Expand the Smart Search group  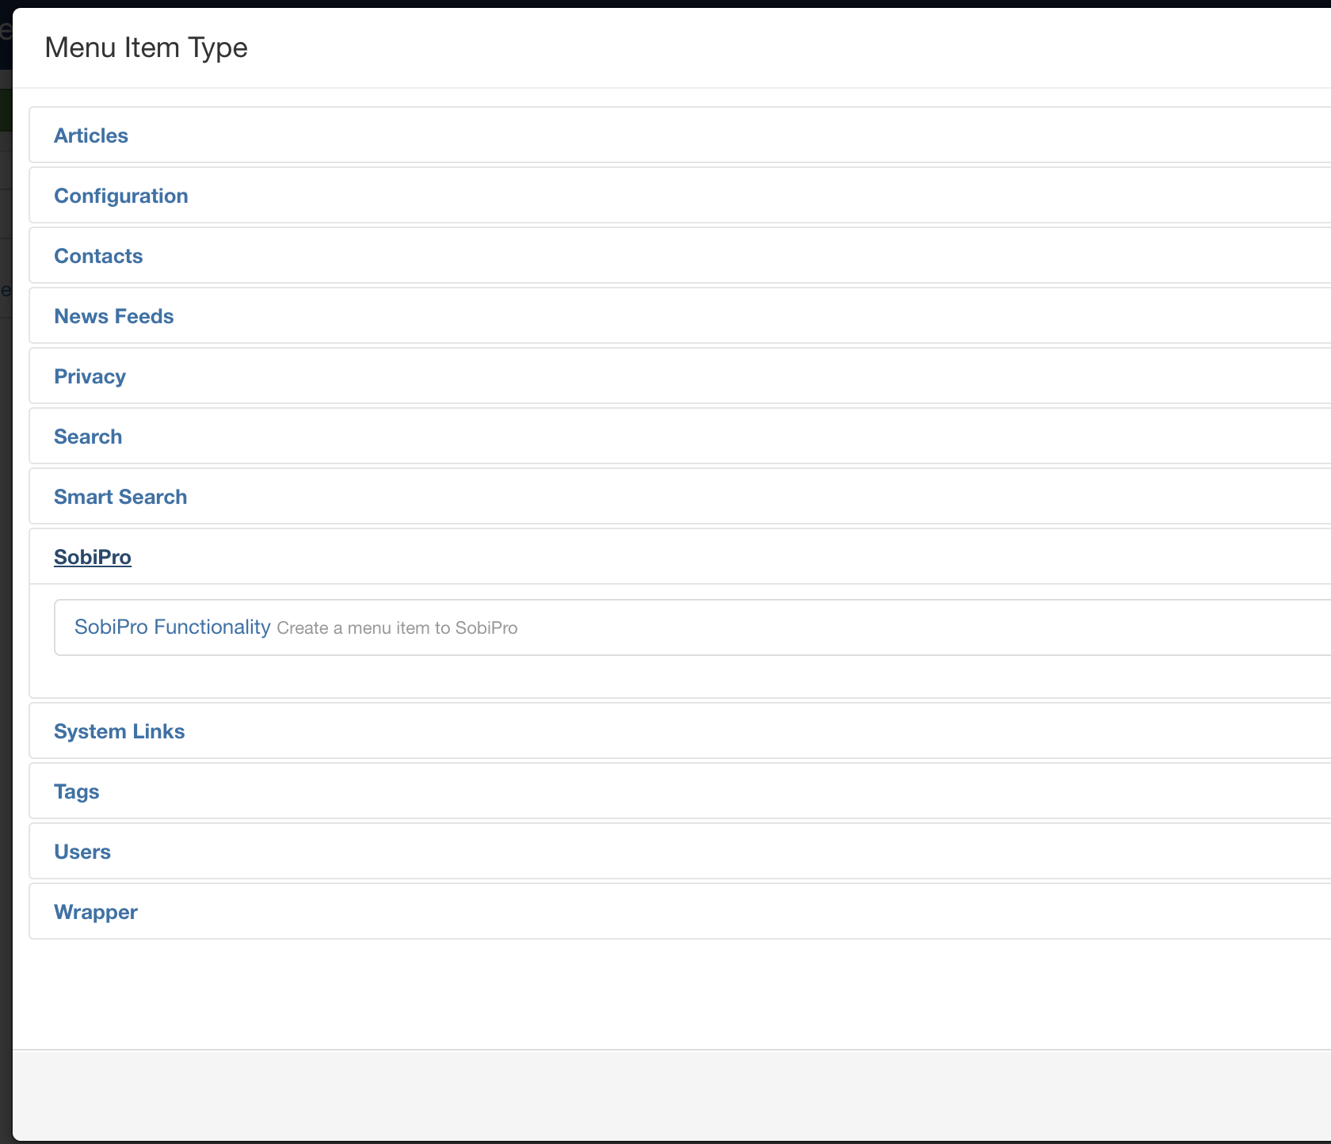pyautogui.click(x=120, y=497)
